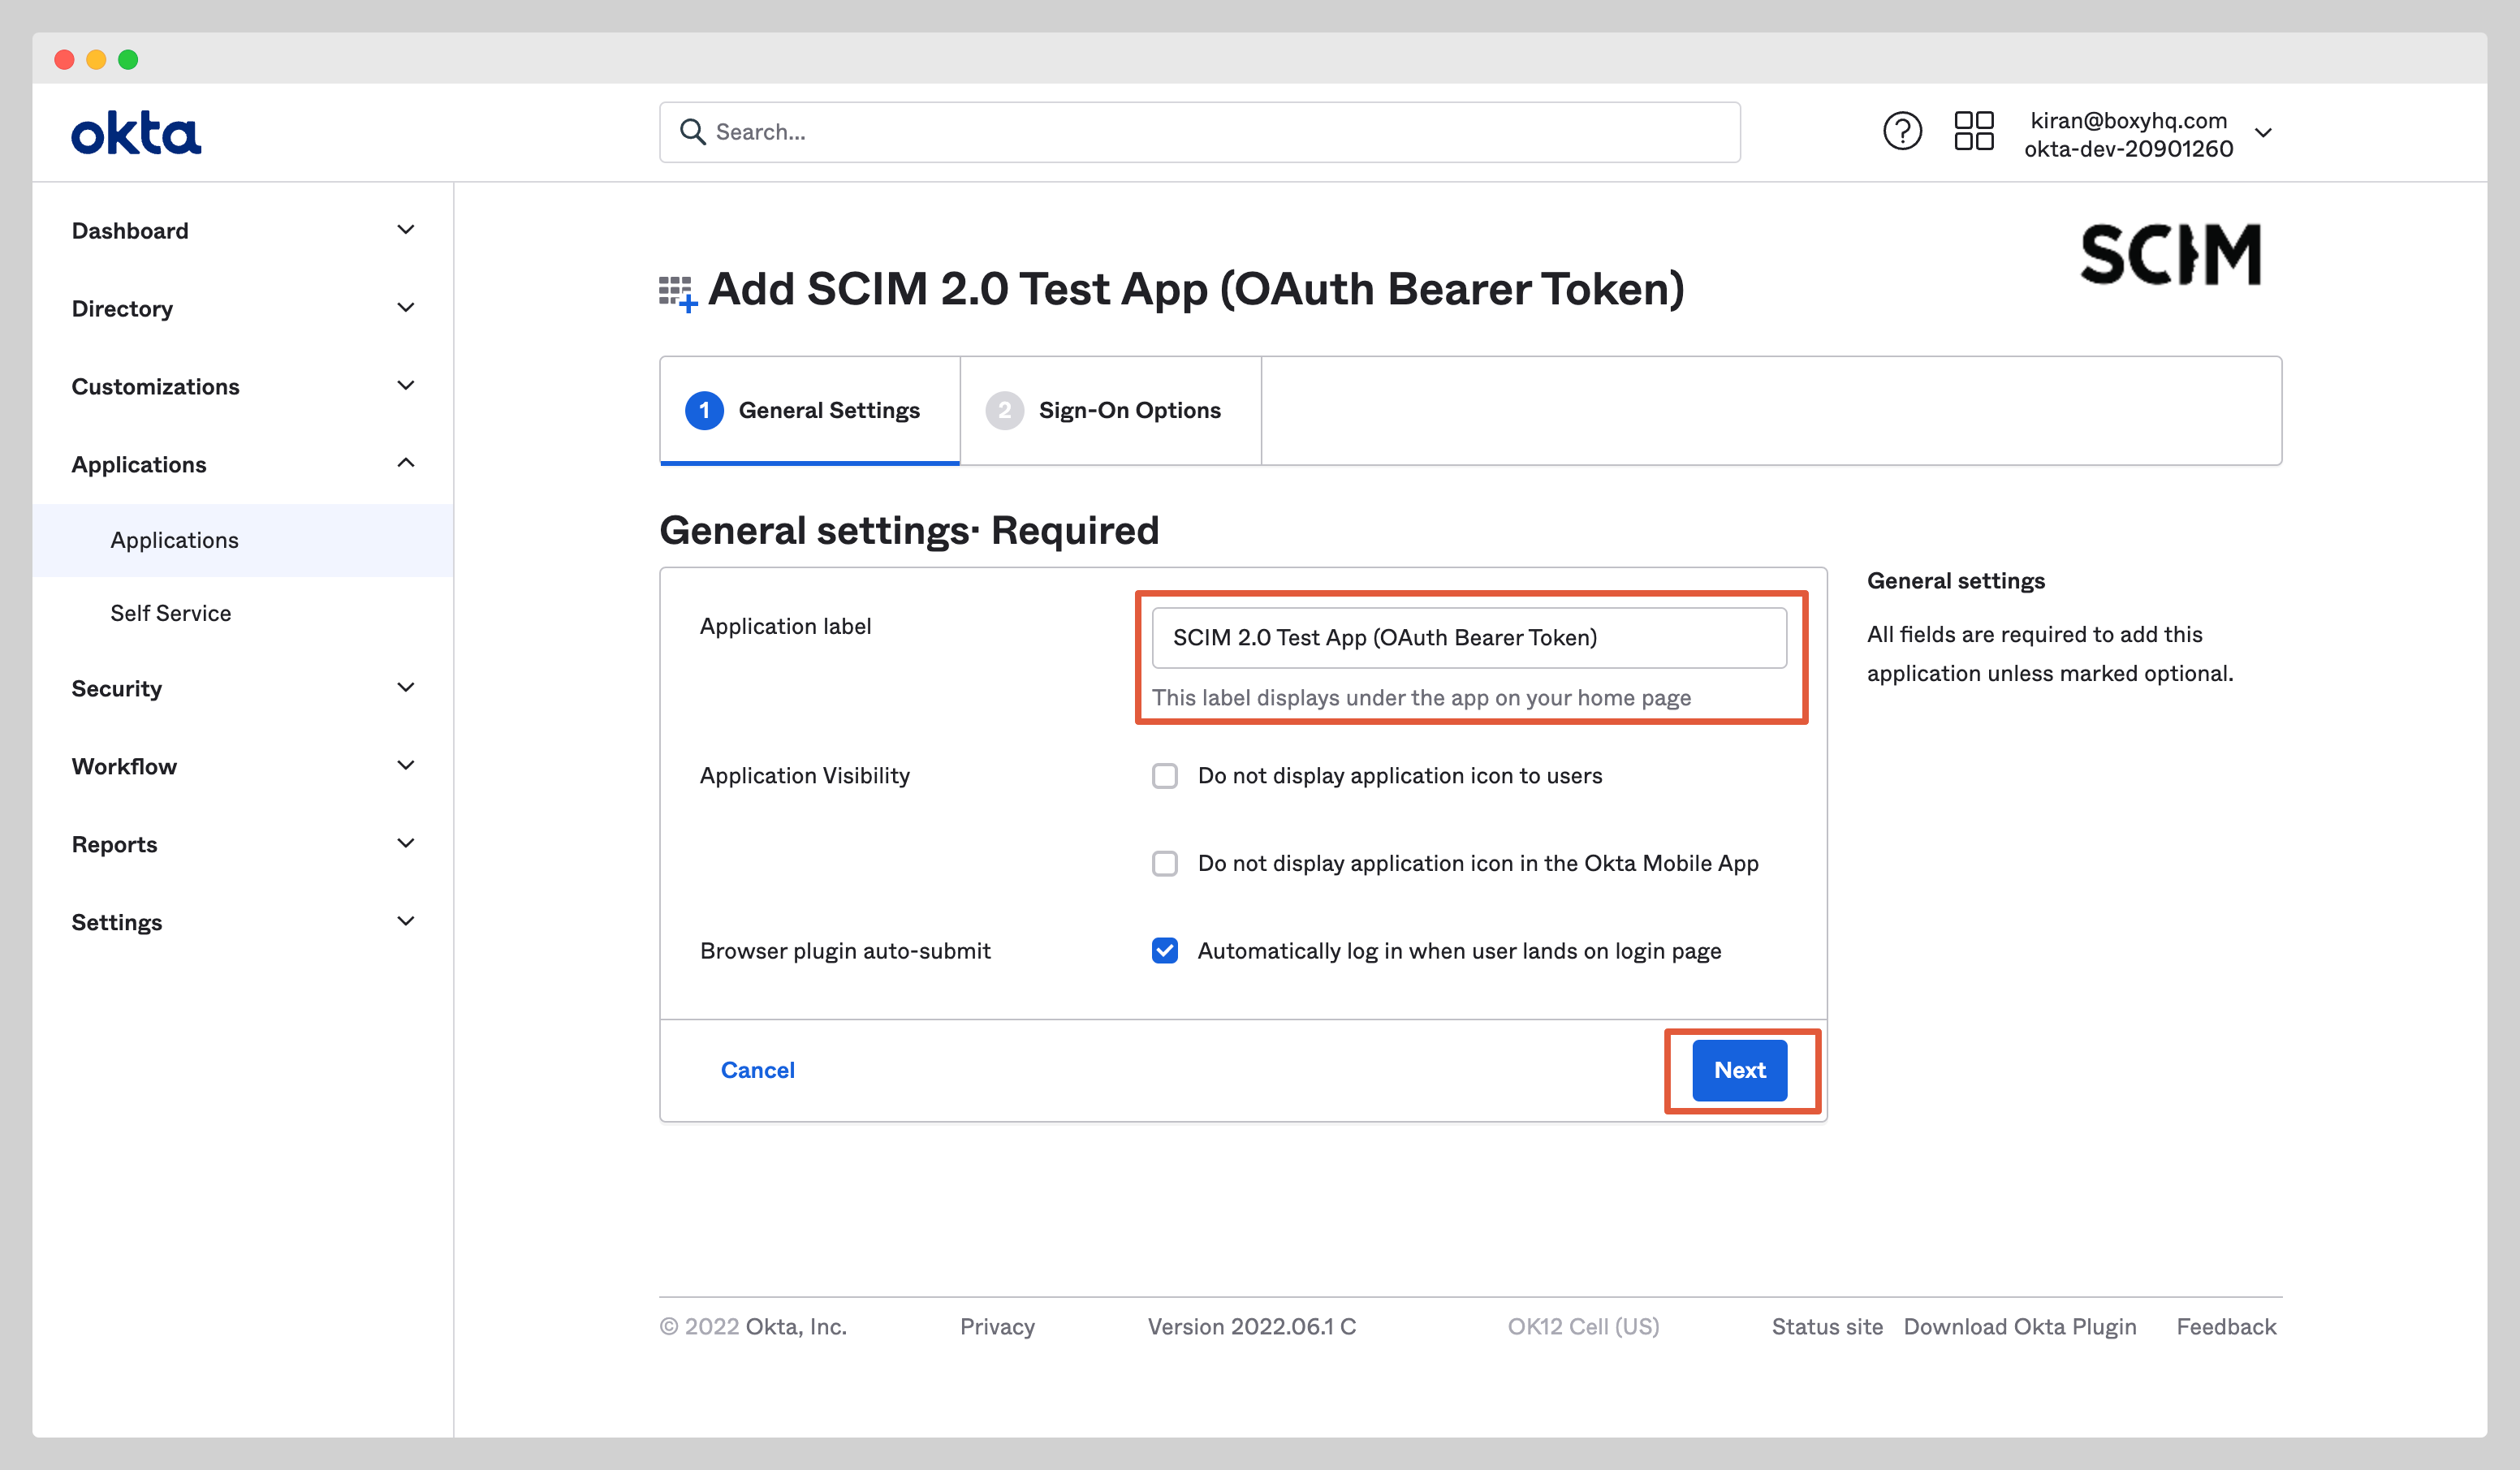Click the add-app icon beside the page title

tap(676, 291)
